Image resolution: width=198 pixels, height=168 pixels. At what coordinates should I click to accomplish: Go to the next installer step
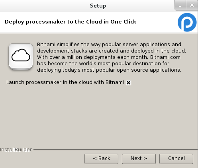(139, 159)
